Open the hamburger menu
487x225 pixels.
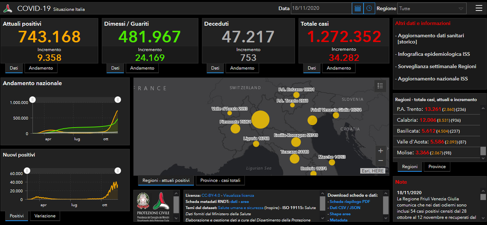pos(478,8)
